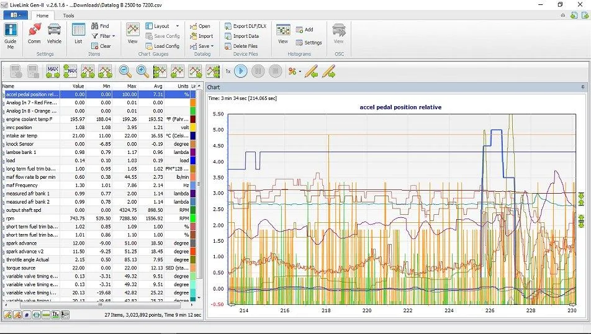Switch to the Tools tab
The height and width of the screenshot is (334, 591).
pos(68,16)
